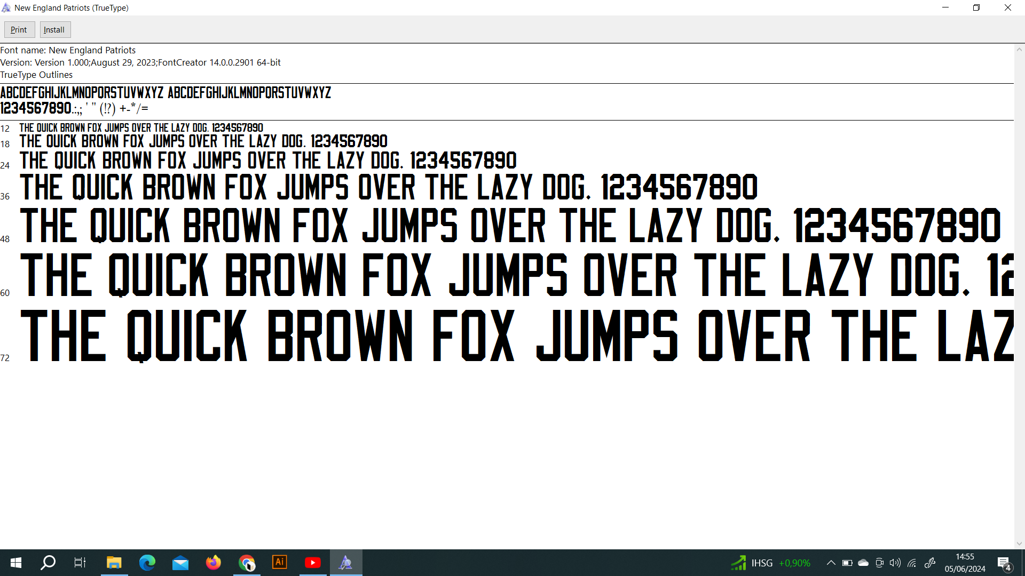The image size is (1025, 576).
Task: Click the Print button
Action: tap(19, 30)
